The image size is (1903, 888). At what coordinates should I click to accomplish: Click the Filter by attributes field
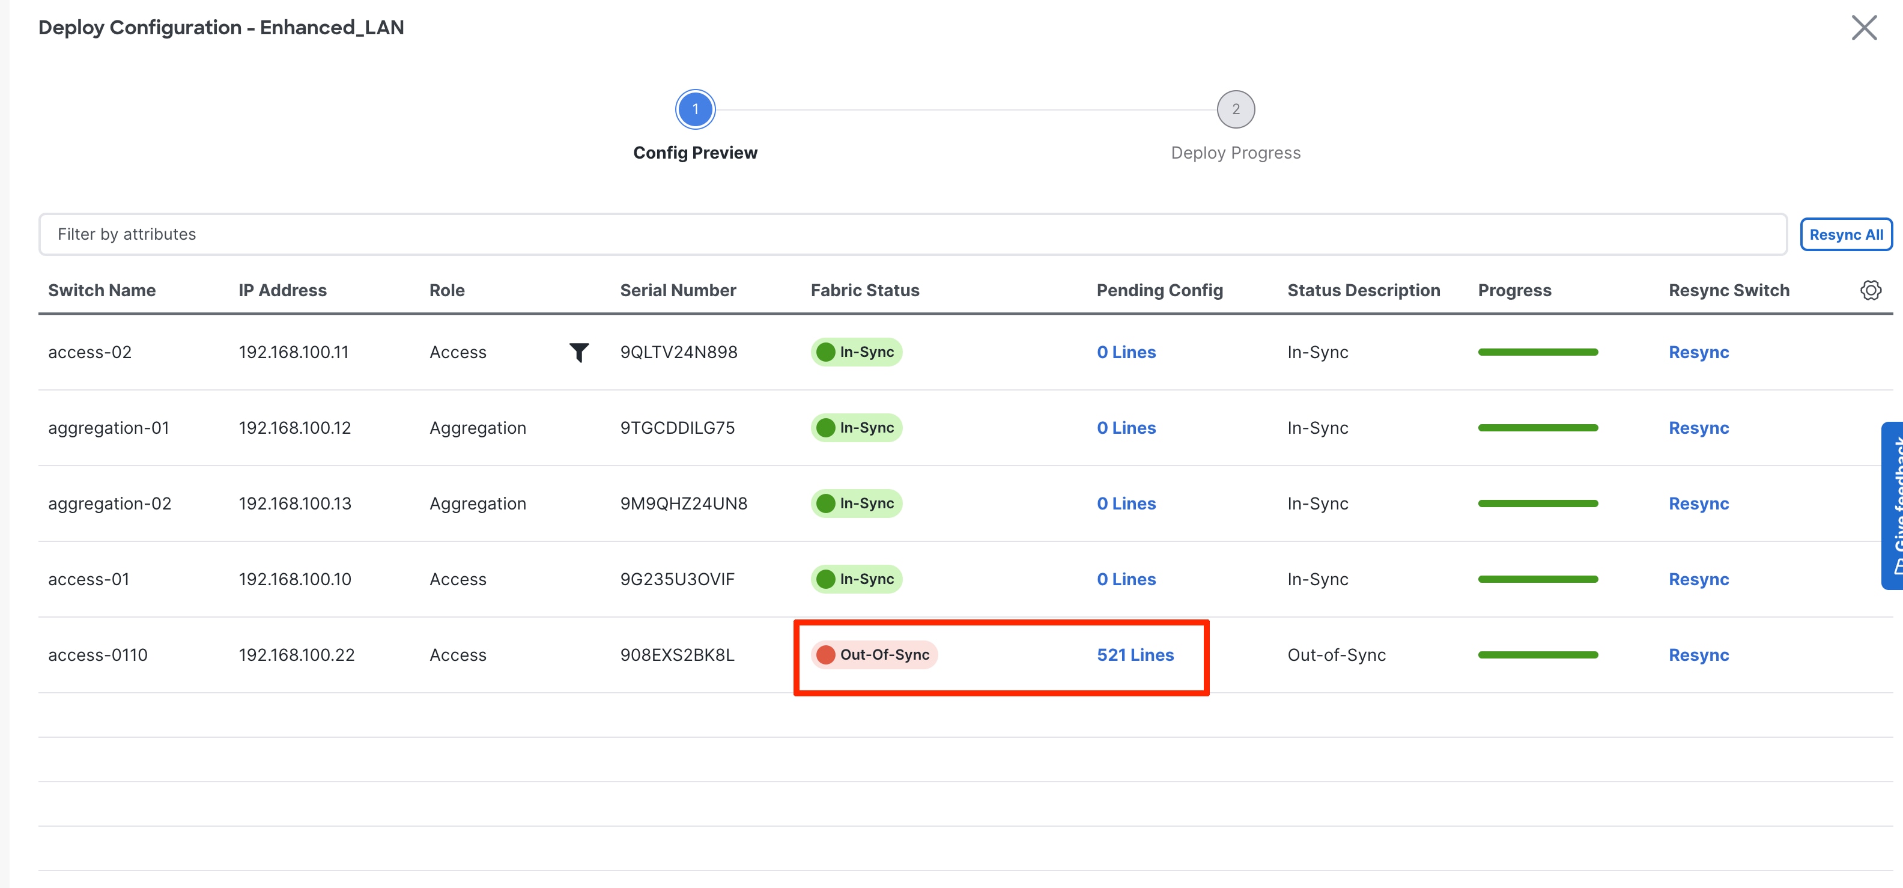point(912,235)
